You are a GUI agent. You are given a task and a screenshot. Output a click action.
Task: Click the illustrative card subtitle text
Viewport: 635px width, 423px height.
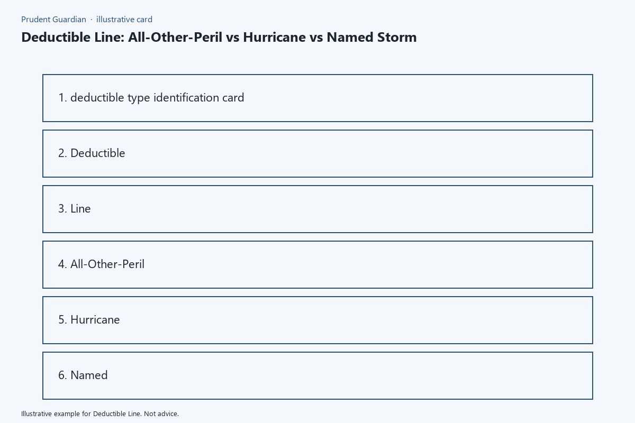tap(124, 20)
